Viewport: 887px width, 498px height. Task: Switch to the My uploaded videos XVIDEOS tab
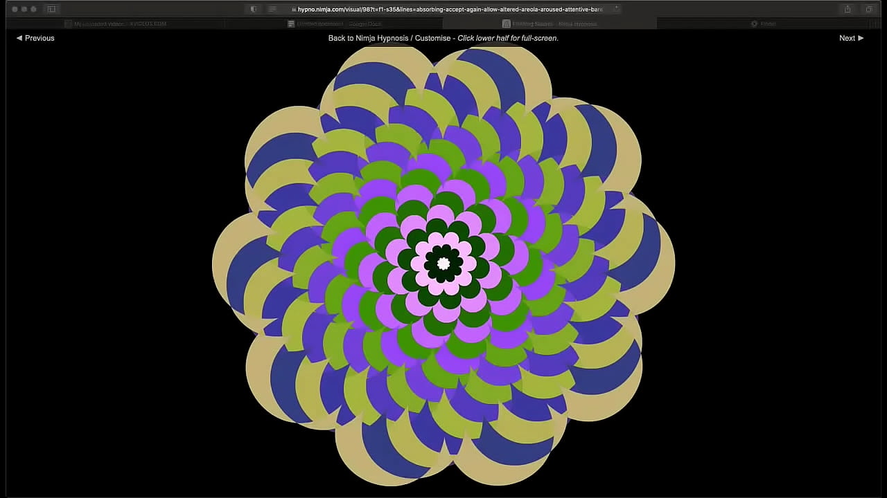pos(118,24)
